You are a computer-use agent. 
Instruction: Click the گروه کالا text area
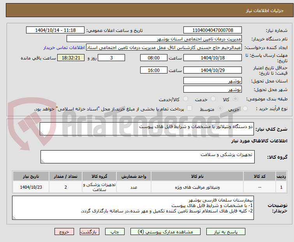point(148,157)
